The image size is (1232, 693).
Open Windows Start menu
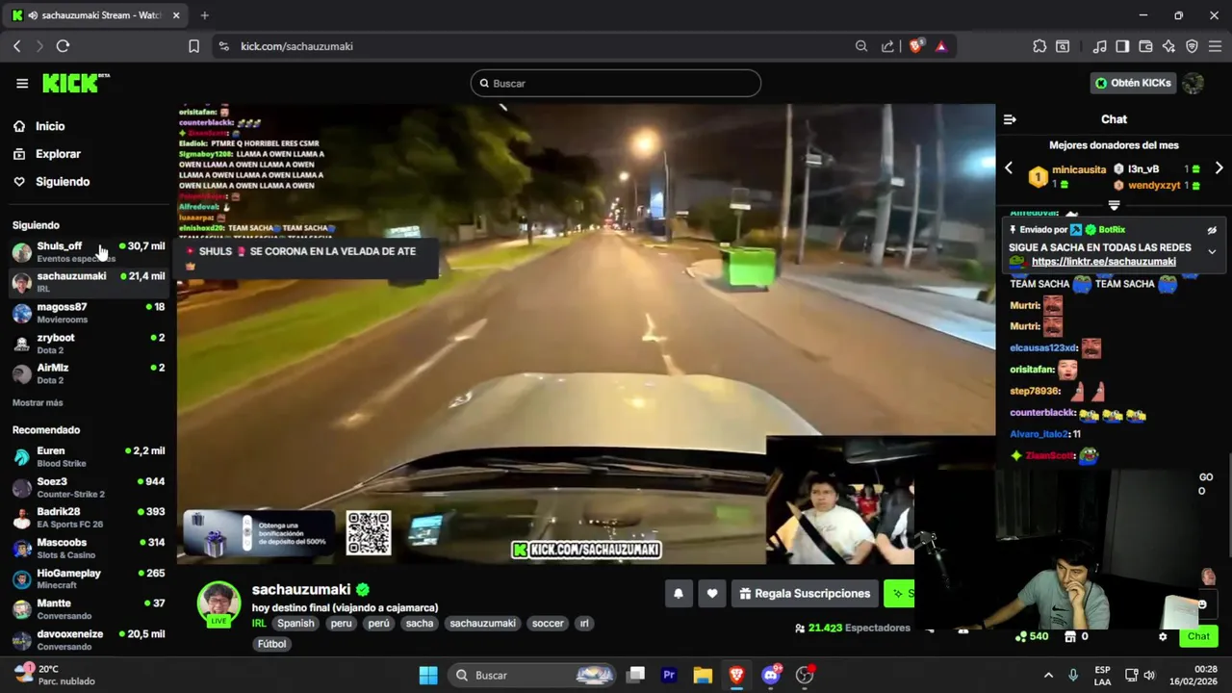pos(428,675)
